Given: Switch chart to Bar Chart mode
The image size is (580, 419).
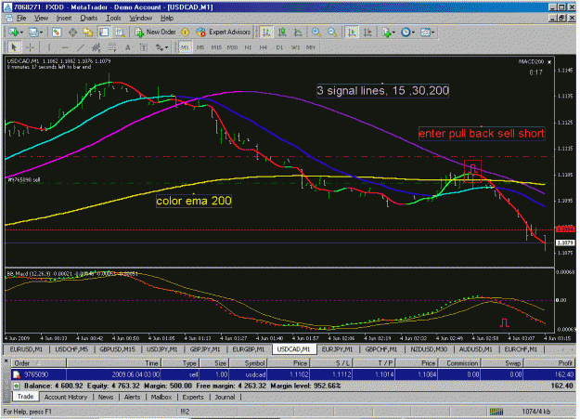Looking at the screenshot, I should pyautogui.click(x=266, y=33).
